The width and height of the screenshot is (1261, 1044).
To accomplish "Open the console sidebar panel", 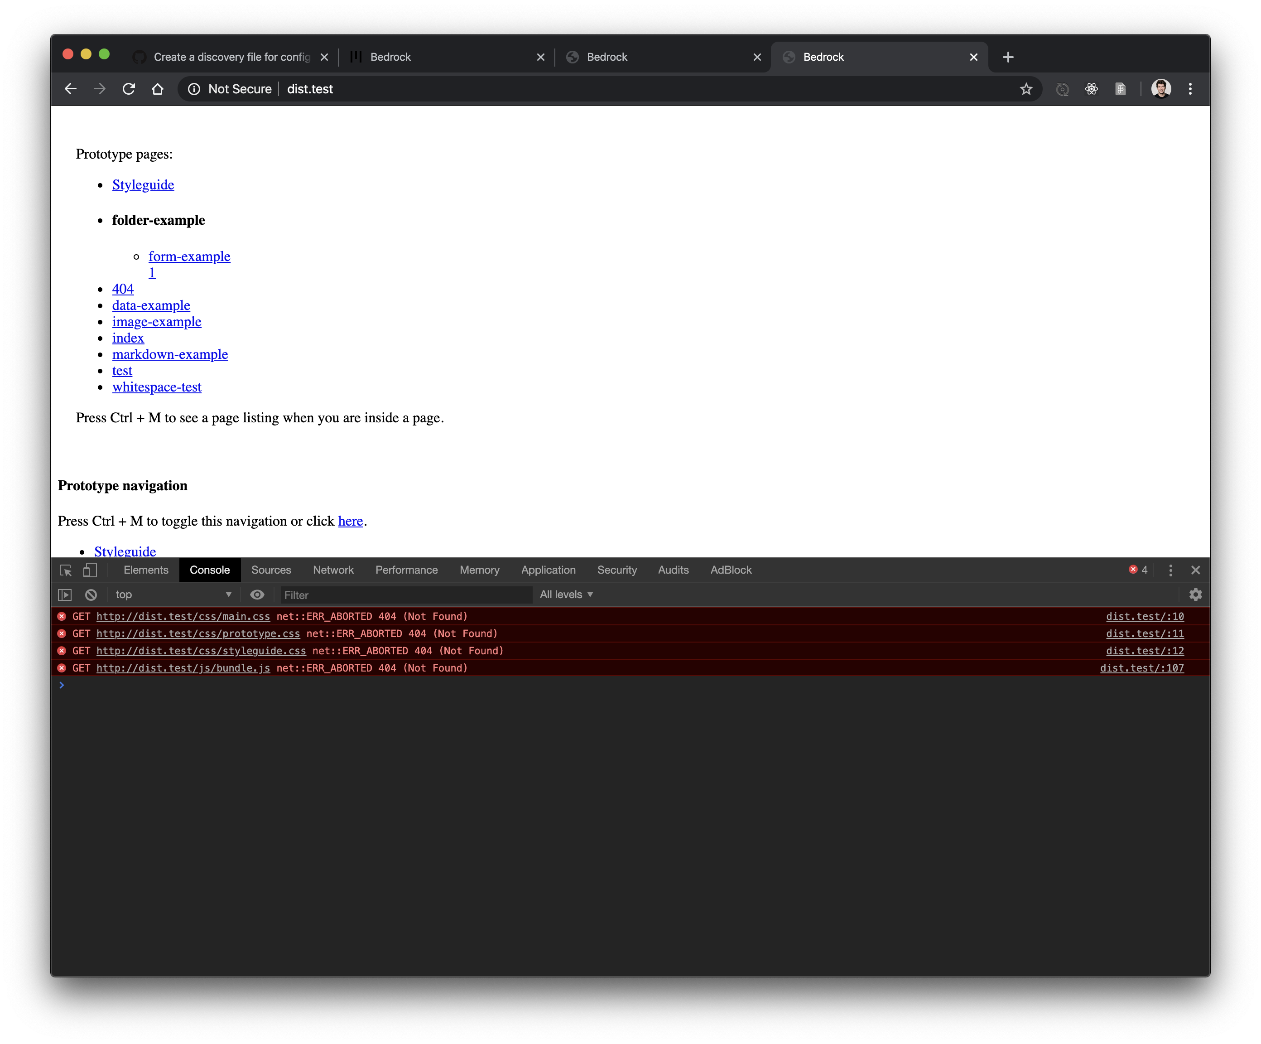I will click(x=64, y=594).
